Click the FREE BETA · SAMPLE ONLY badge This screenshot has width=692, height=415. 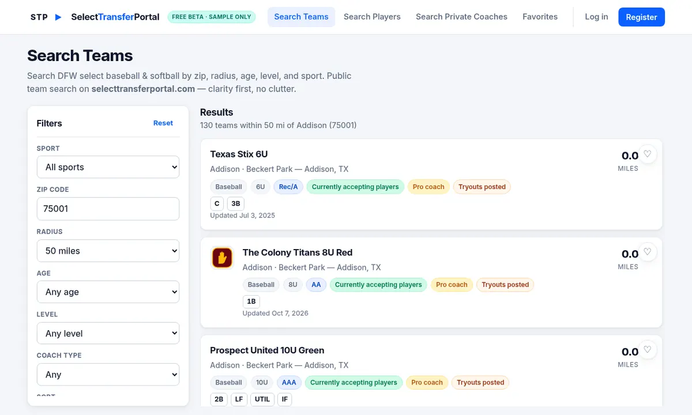pos(212,17)
